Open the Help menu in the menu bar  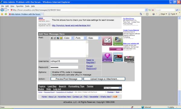tap(33, 6)
